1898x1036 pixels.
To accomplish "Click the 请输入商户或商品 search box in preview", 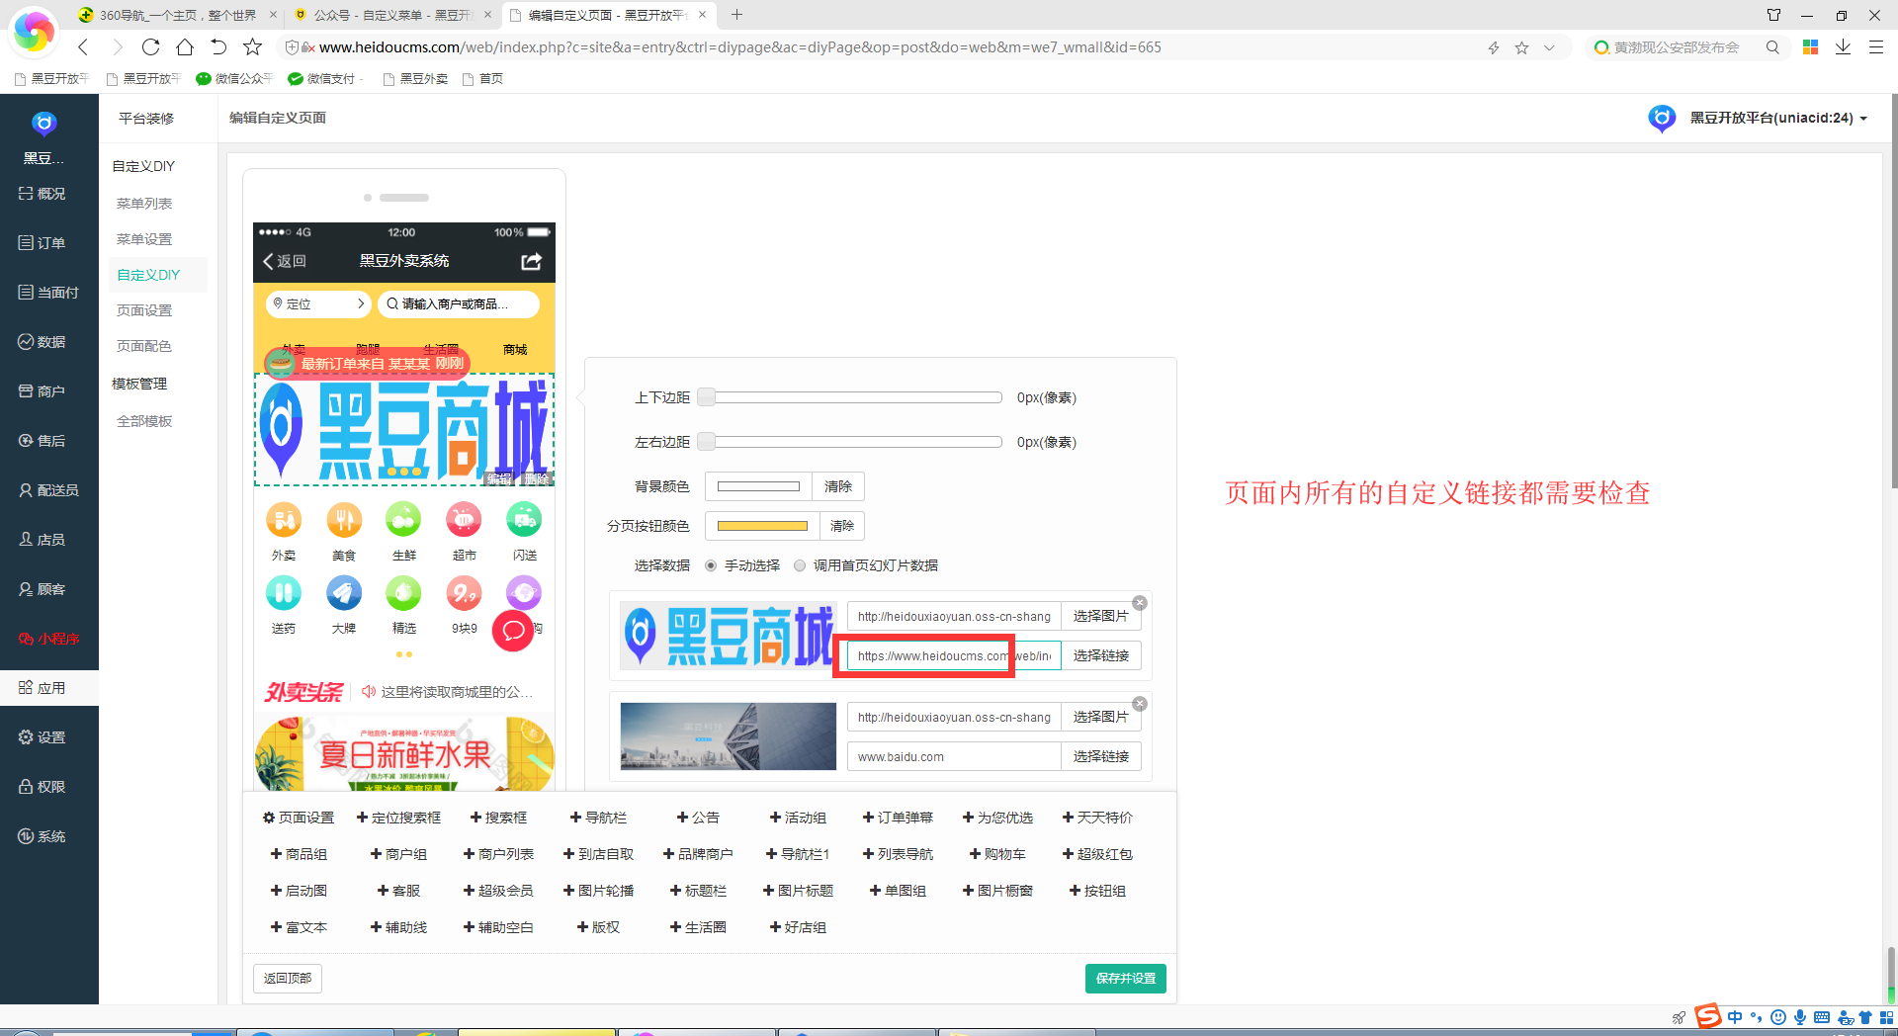I will click(459, 303).
